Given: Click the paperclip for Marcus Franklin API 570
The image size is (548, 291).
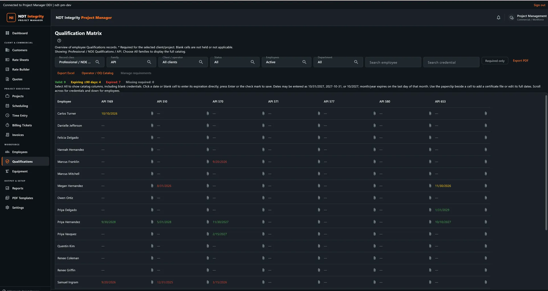Looking at the screenshot, I should [263, 162].
